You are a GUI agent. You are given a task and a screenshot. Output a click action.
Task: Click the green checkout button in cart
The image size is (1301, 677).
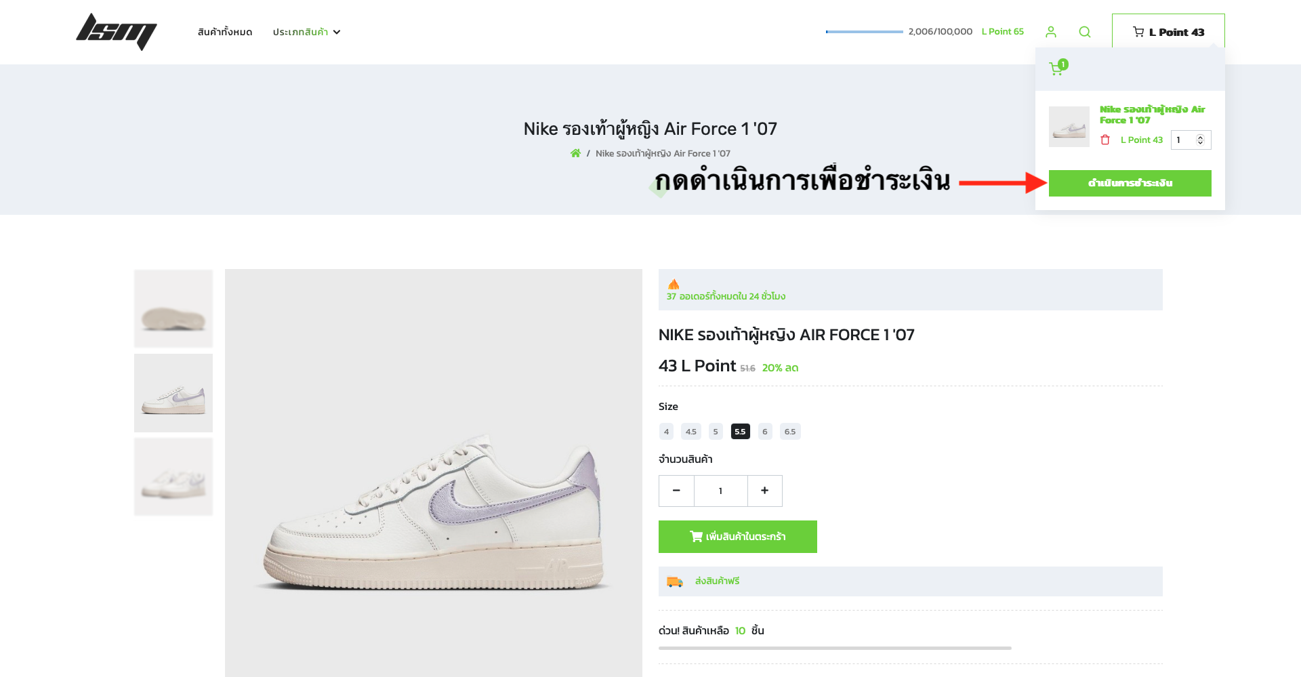(1130, 183)
